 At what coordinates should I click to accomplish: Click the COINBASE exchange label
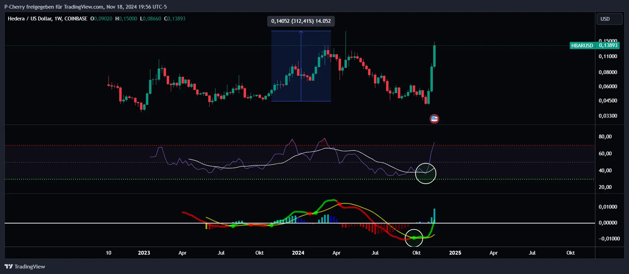pos(76,19)
